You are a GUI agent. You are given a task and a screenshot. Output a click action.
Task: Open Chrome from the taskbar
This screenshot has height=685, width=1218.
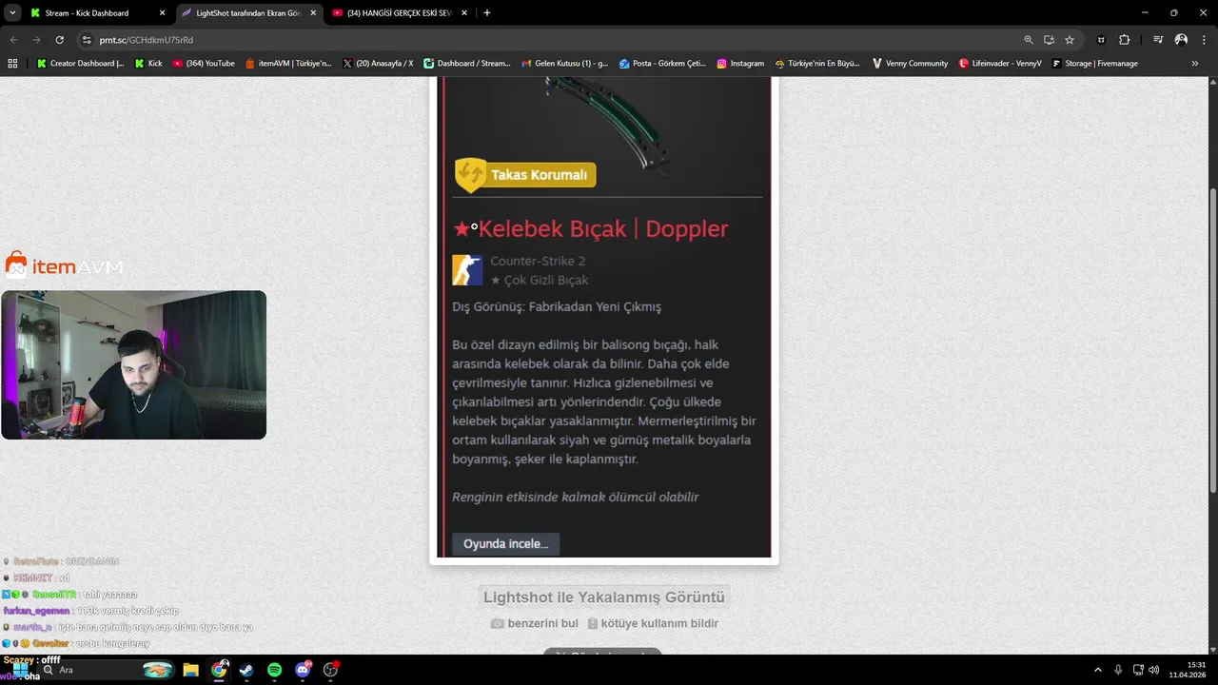coord(220,670)
